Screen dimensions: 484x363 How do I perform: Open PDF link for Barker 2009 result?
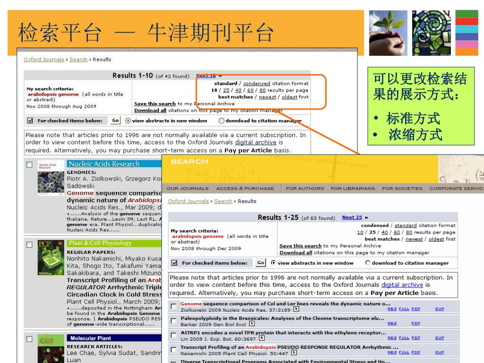click(x=416, y=323)
